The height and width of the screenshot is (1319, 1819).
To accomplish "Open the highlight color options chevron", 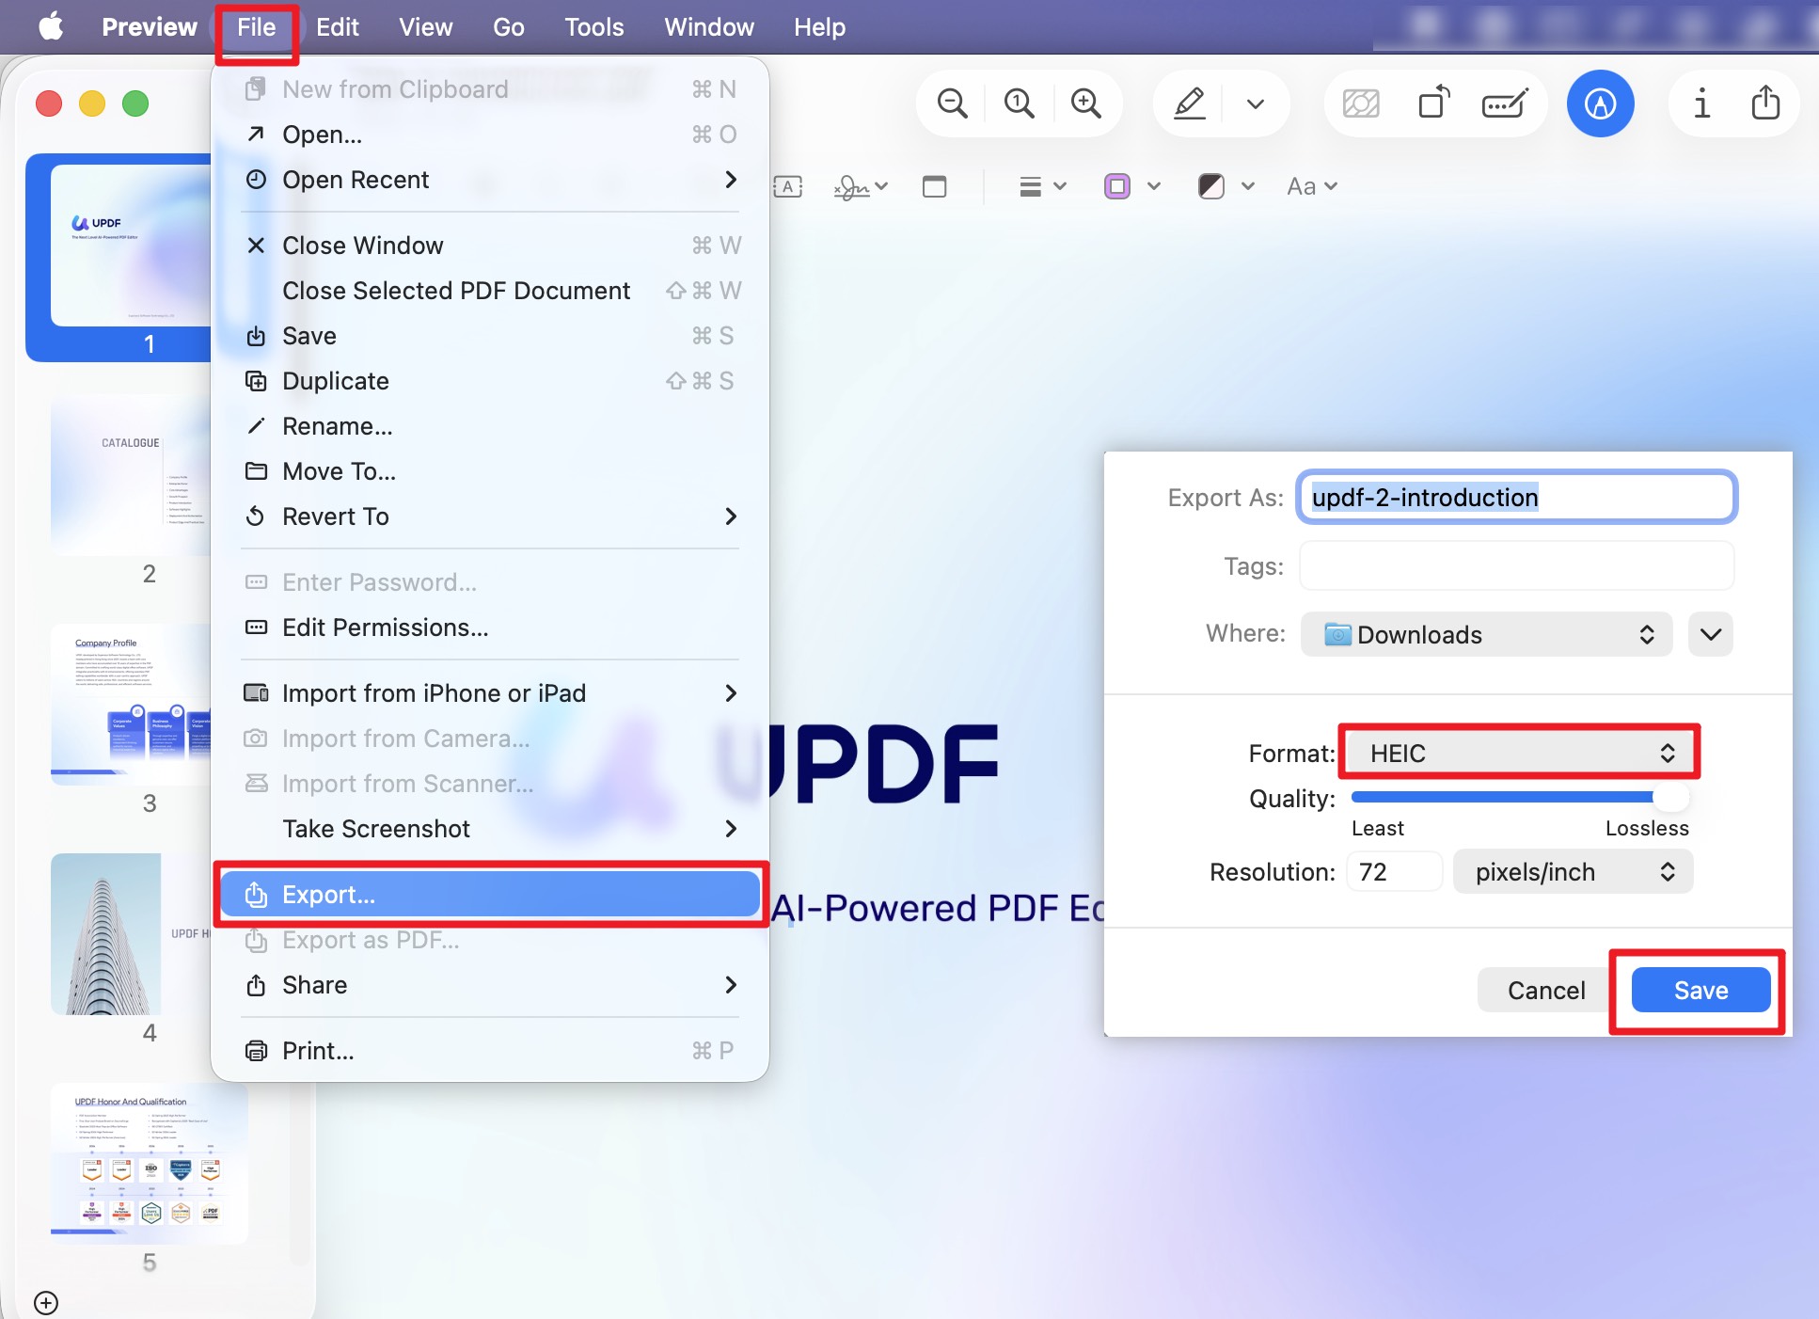I will (x=1256, y=103).
